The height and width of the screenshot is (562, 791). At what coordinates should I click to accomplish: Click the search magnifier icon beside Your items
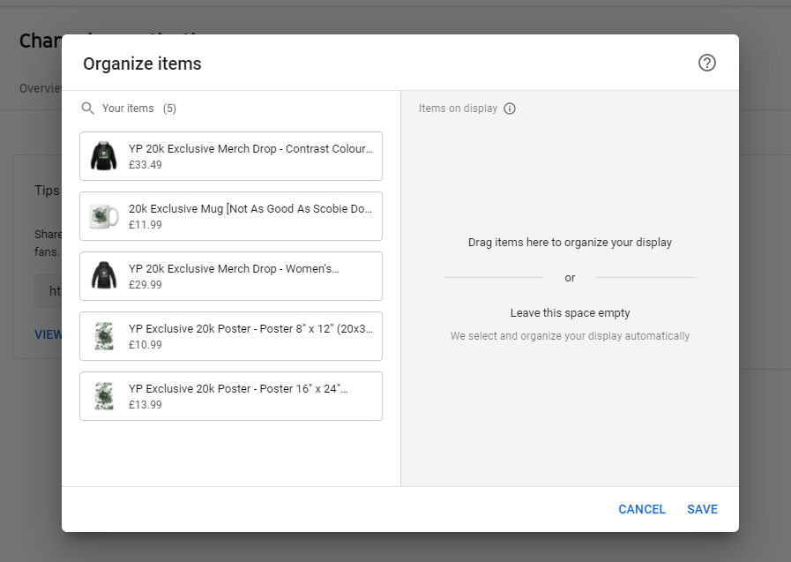pyautogui.click(x=87, y=109)
